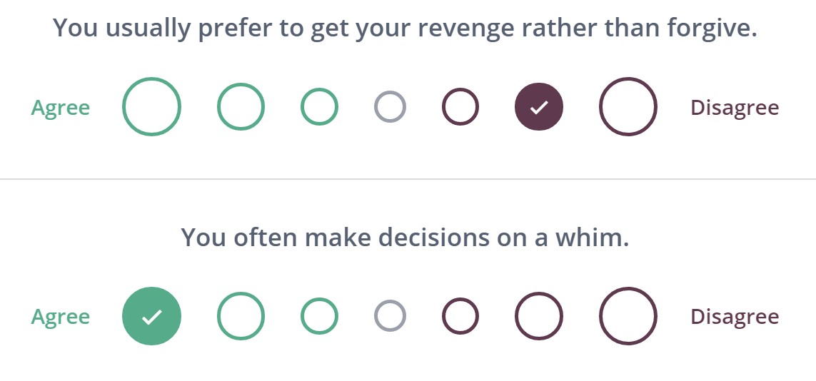Choose smallest purple circle for whim statement

[460, 316]
